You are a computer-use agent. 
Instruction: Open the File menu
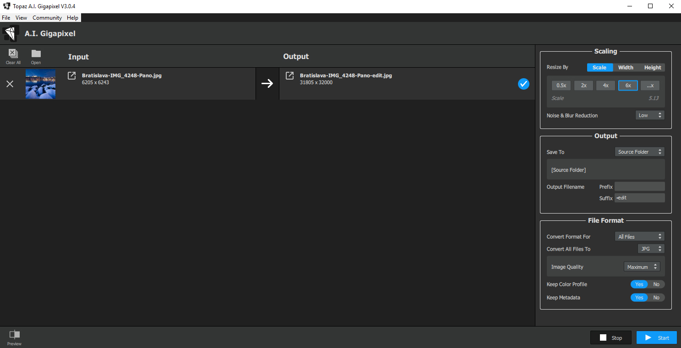pyautogui.click(x=6, y=18)
